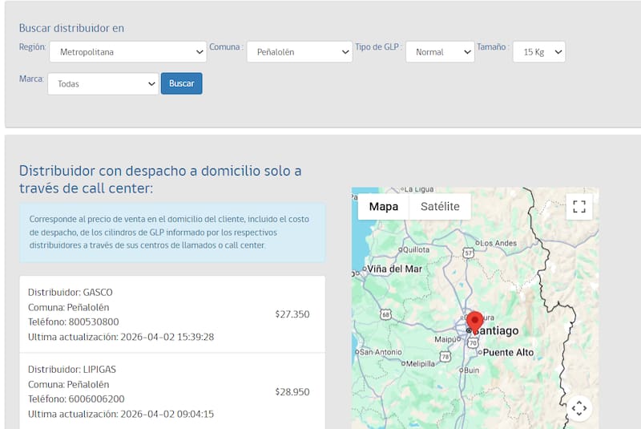The height and width of the screenshot is (429, 641).
Task: Click the Los Andes map label
Action: pos(498,243)
